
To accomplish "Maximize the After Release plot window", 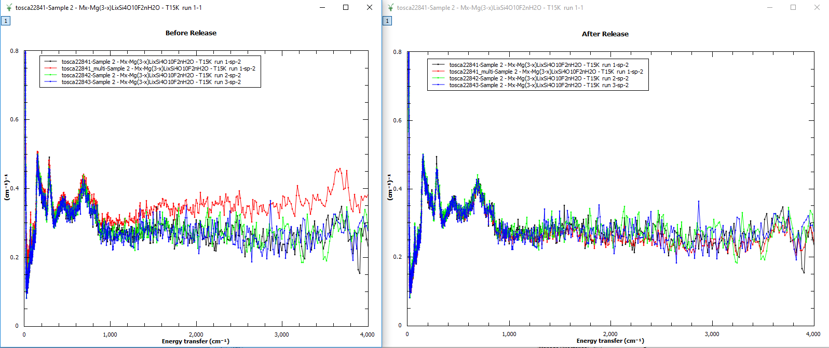I will point(793,8).
